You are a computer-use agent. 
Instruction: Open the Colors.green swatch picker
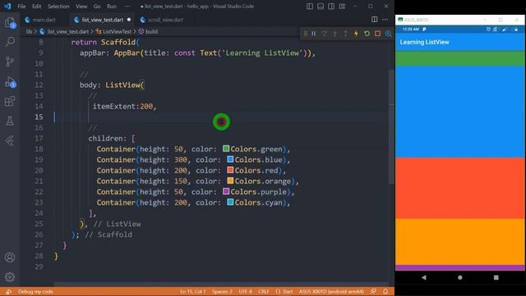(x=226, y=148)
